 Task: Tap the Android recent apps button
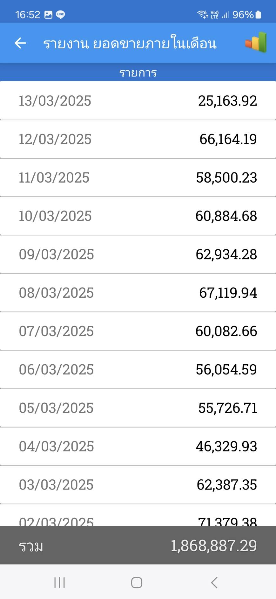[x=59, y=582]
